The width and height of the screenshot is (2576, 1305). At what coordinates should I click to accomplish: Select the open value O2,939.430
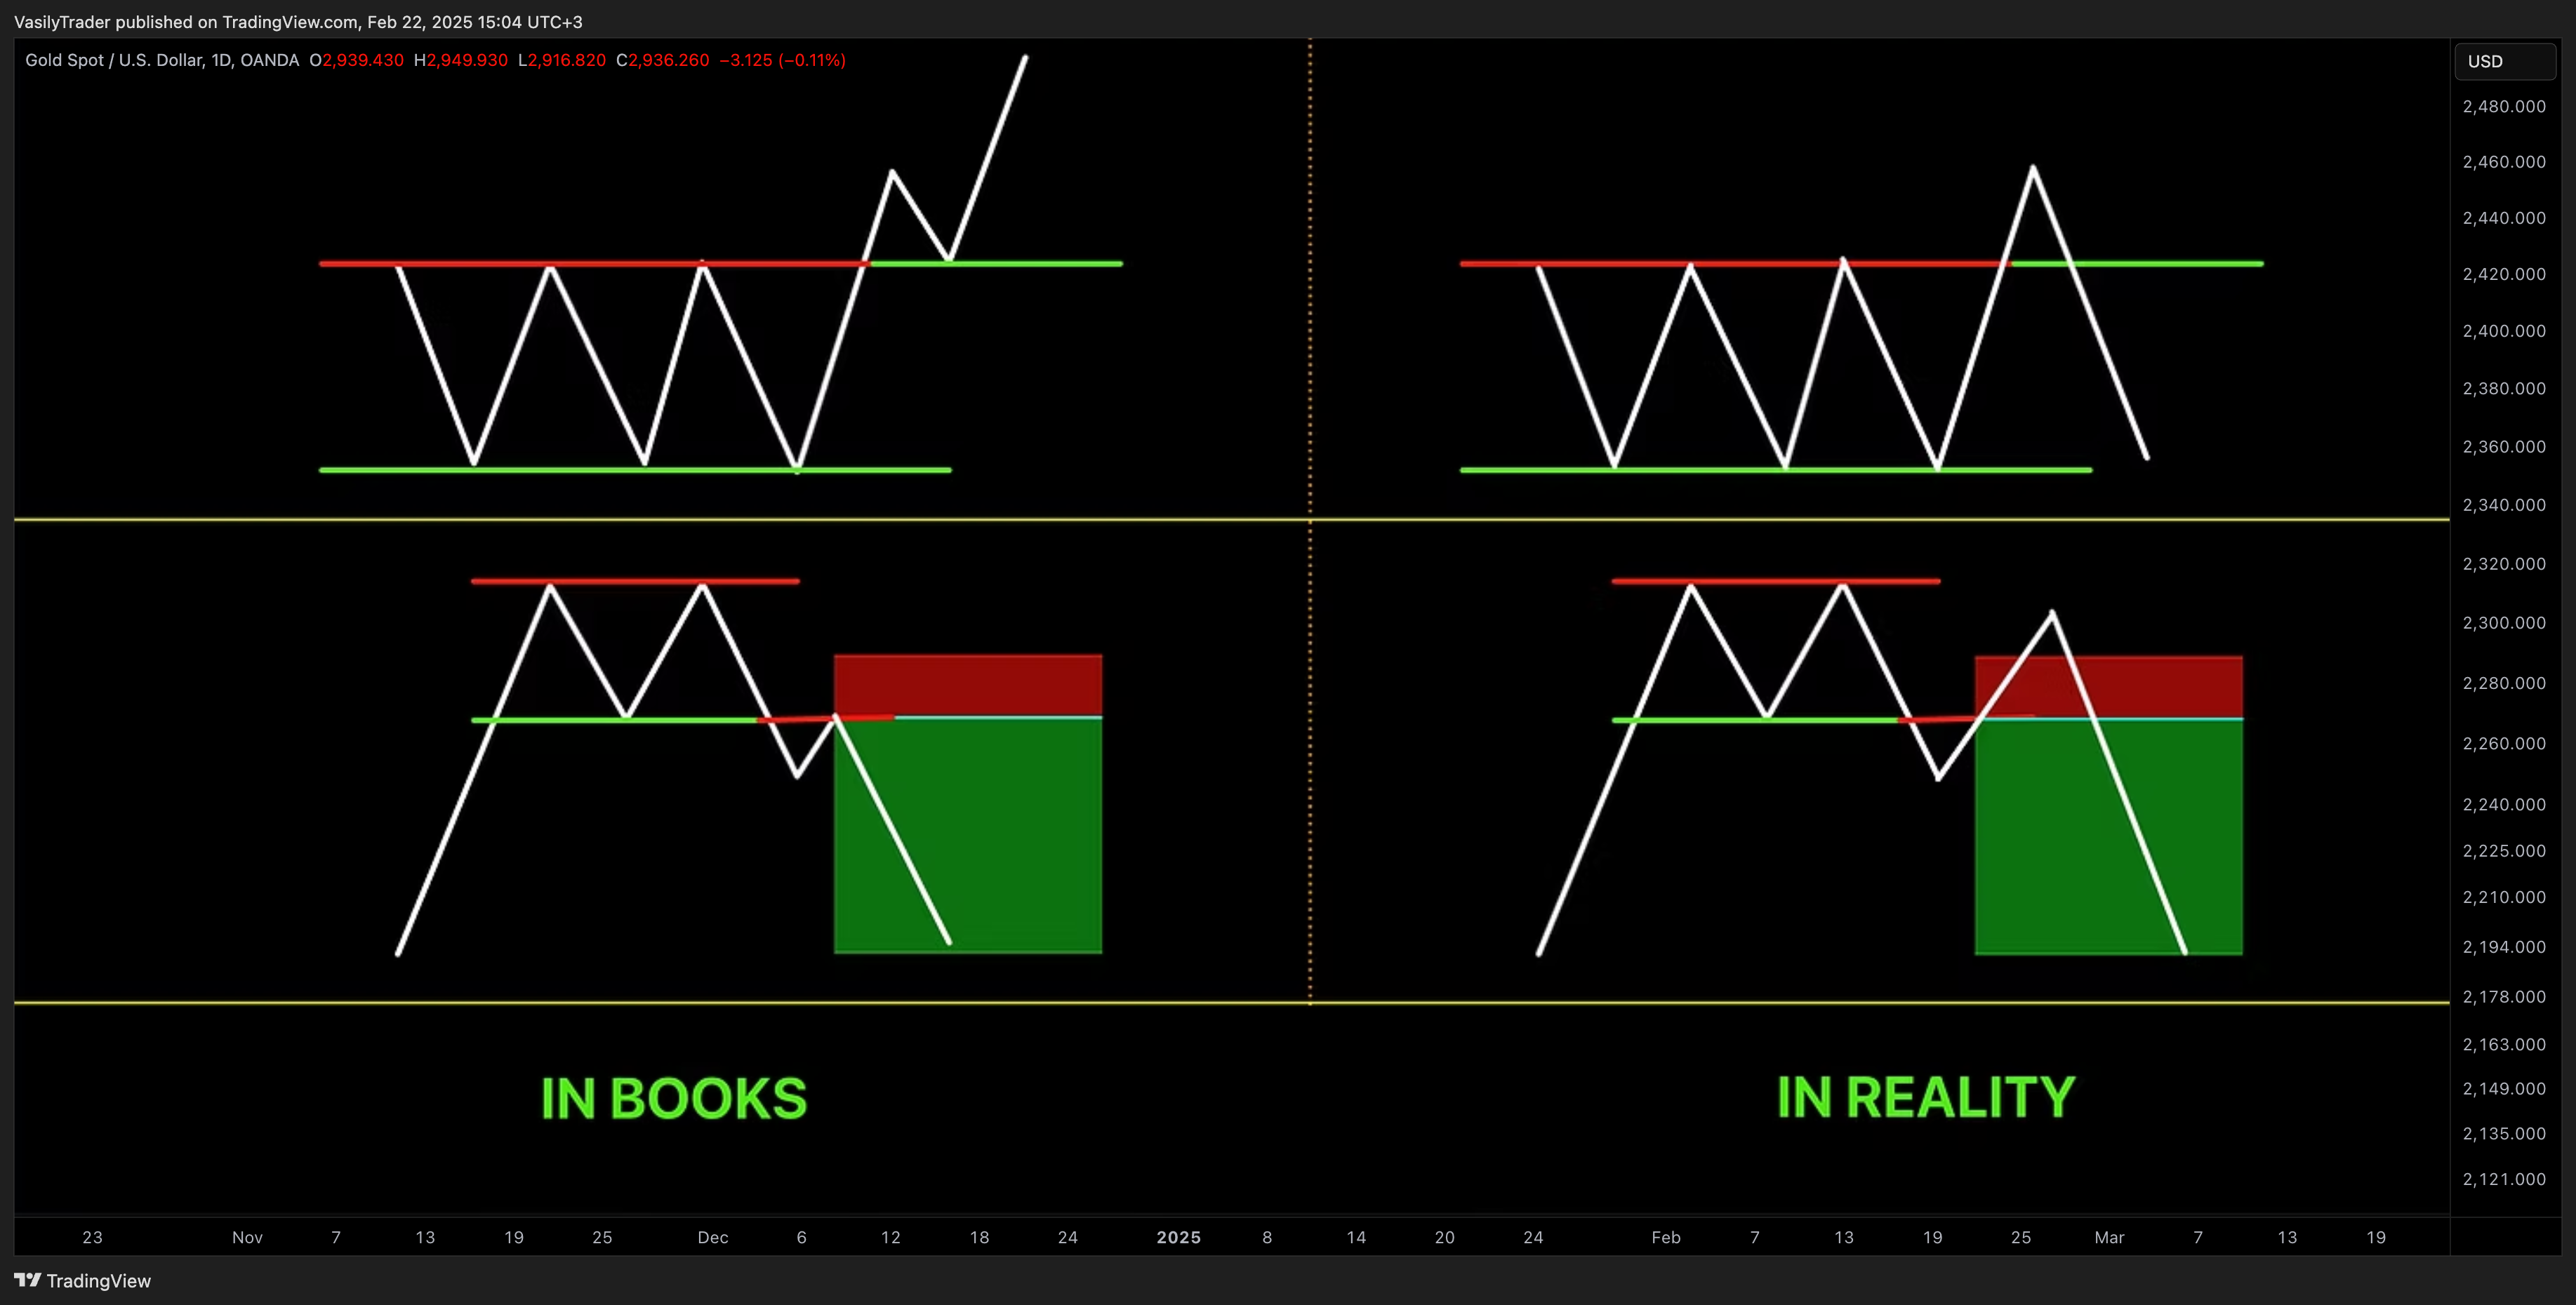(x=357, y=60)
